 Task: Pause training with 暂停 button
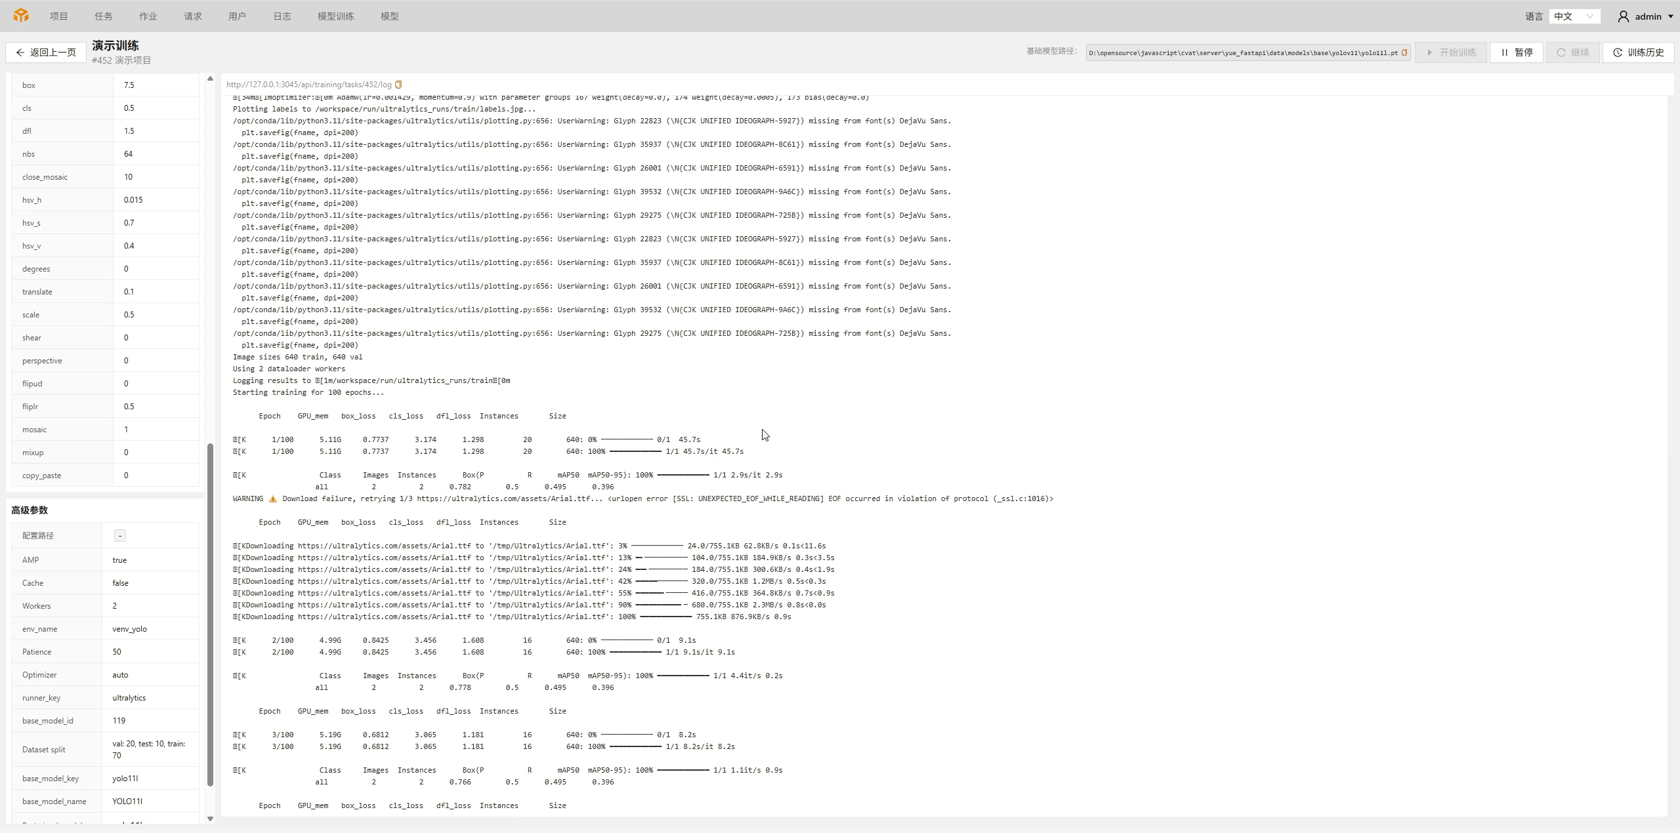point(1517,52)
